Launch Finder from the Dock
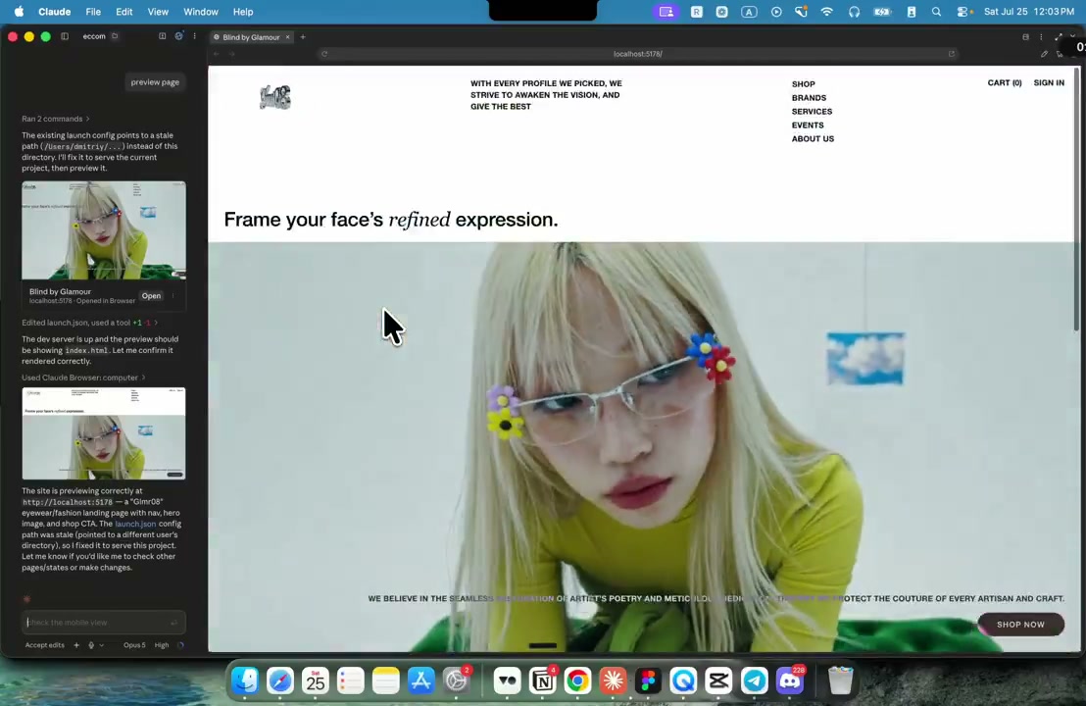The image size is (1086, 706). pos(245,681)
